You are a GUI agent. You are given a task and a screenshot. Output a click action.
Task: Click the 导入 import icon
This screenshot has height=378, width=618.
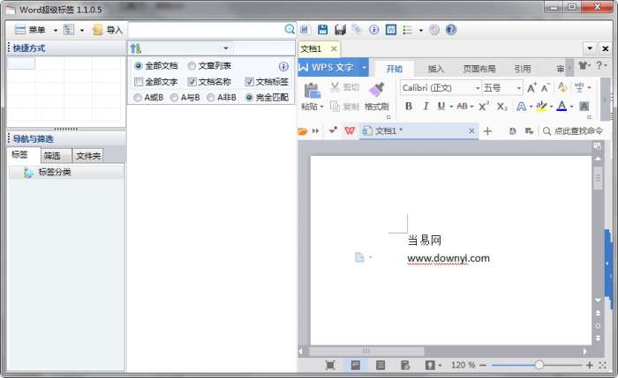click(97, 29)
